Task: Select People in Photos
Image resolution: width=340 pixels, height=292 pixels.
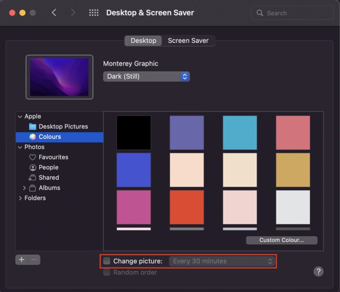Action: [59, 167]
